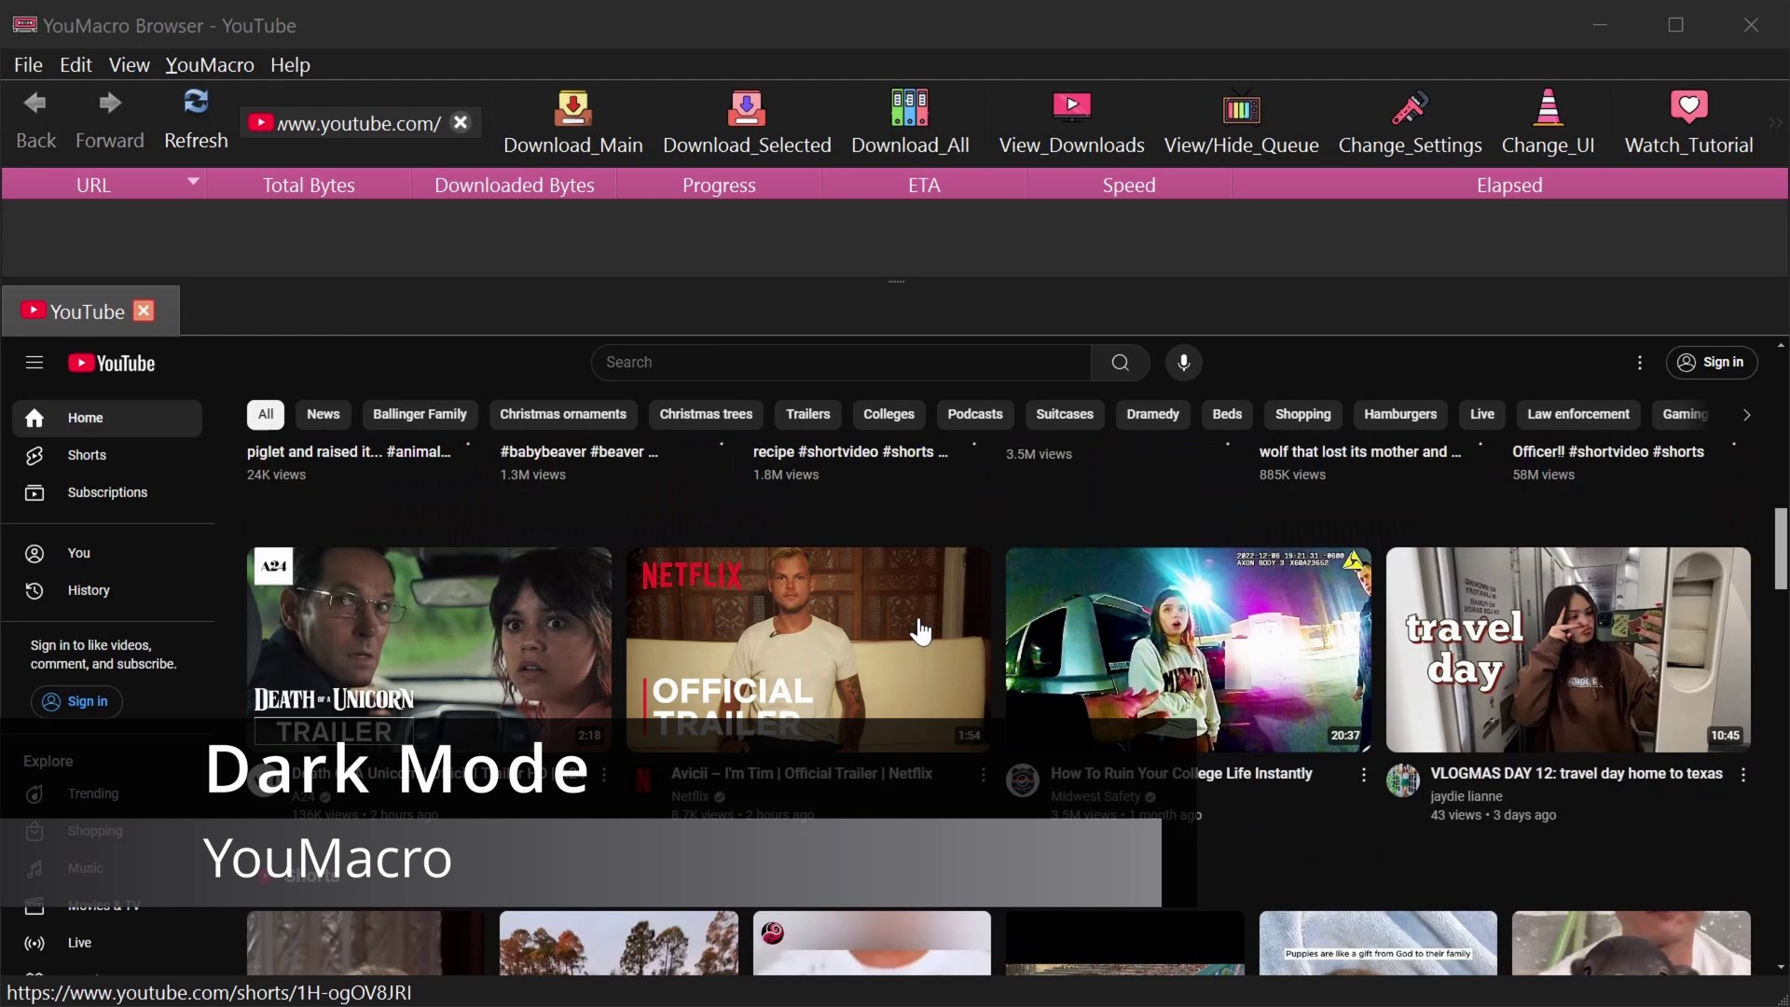Open the Watch_Tutorial icon
The width and height of the screenshot is (1790, 1007).
[1688, 121]
